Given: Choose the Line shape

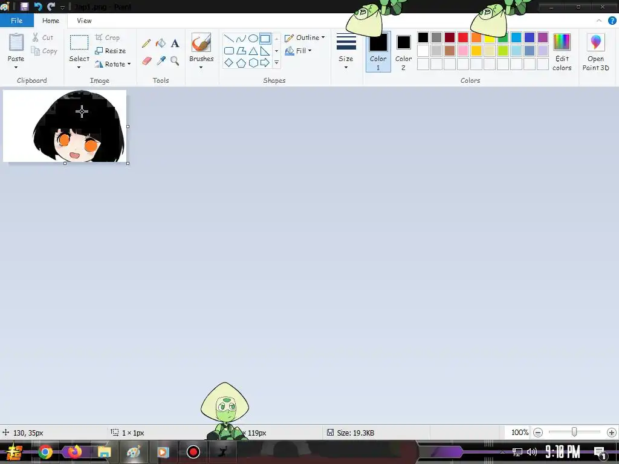Looking at the screenshot, I should [228, 39].
